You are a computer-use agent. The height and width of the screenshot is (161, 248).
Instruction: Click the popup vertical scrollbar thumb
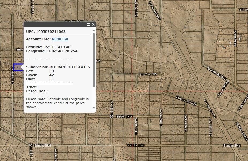coord(94,60)
